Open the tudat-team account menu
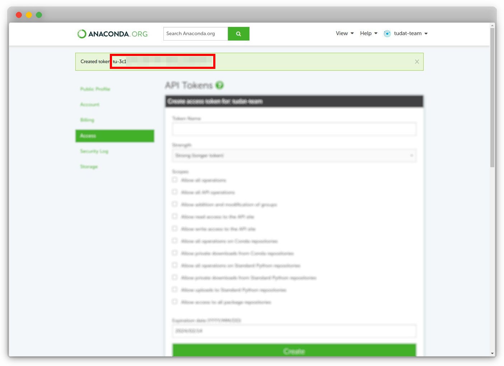 [x=411, y=33]
